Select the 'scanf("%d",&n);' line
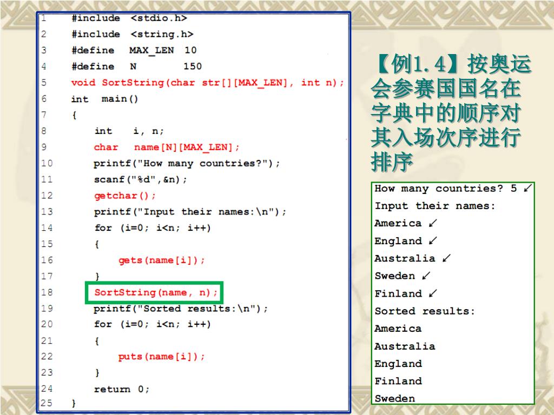The width and height of the screenshot is (554, 415). click(140, 179)
